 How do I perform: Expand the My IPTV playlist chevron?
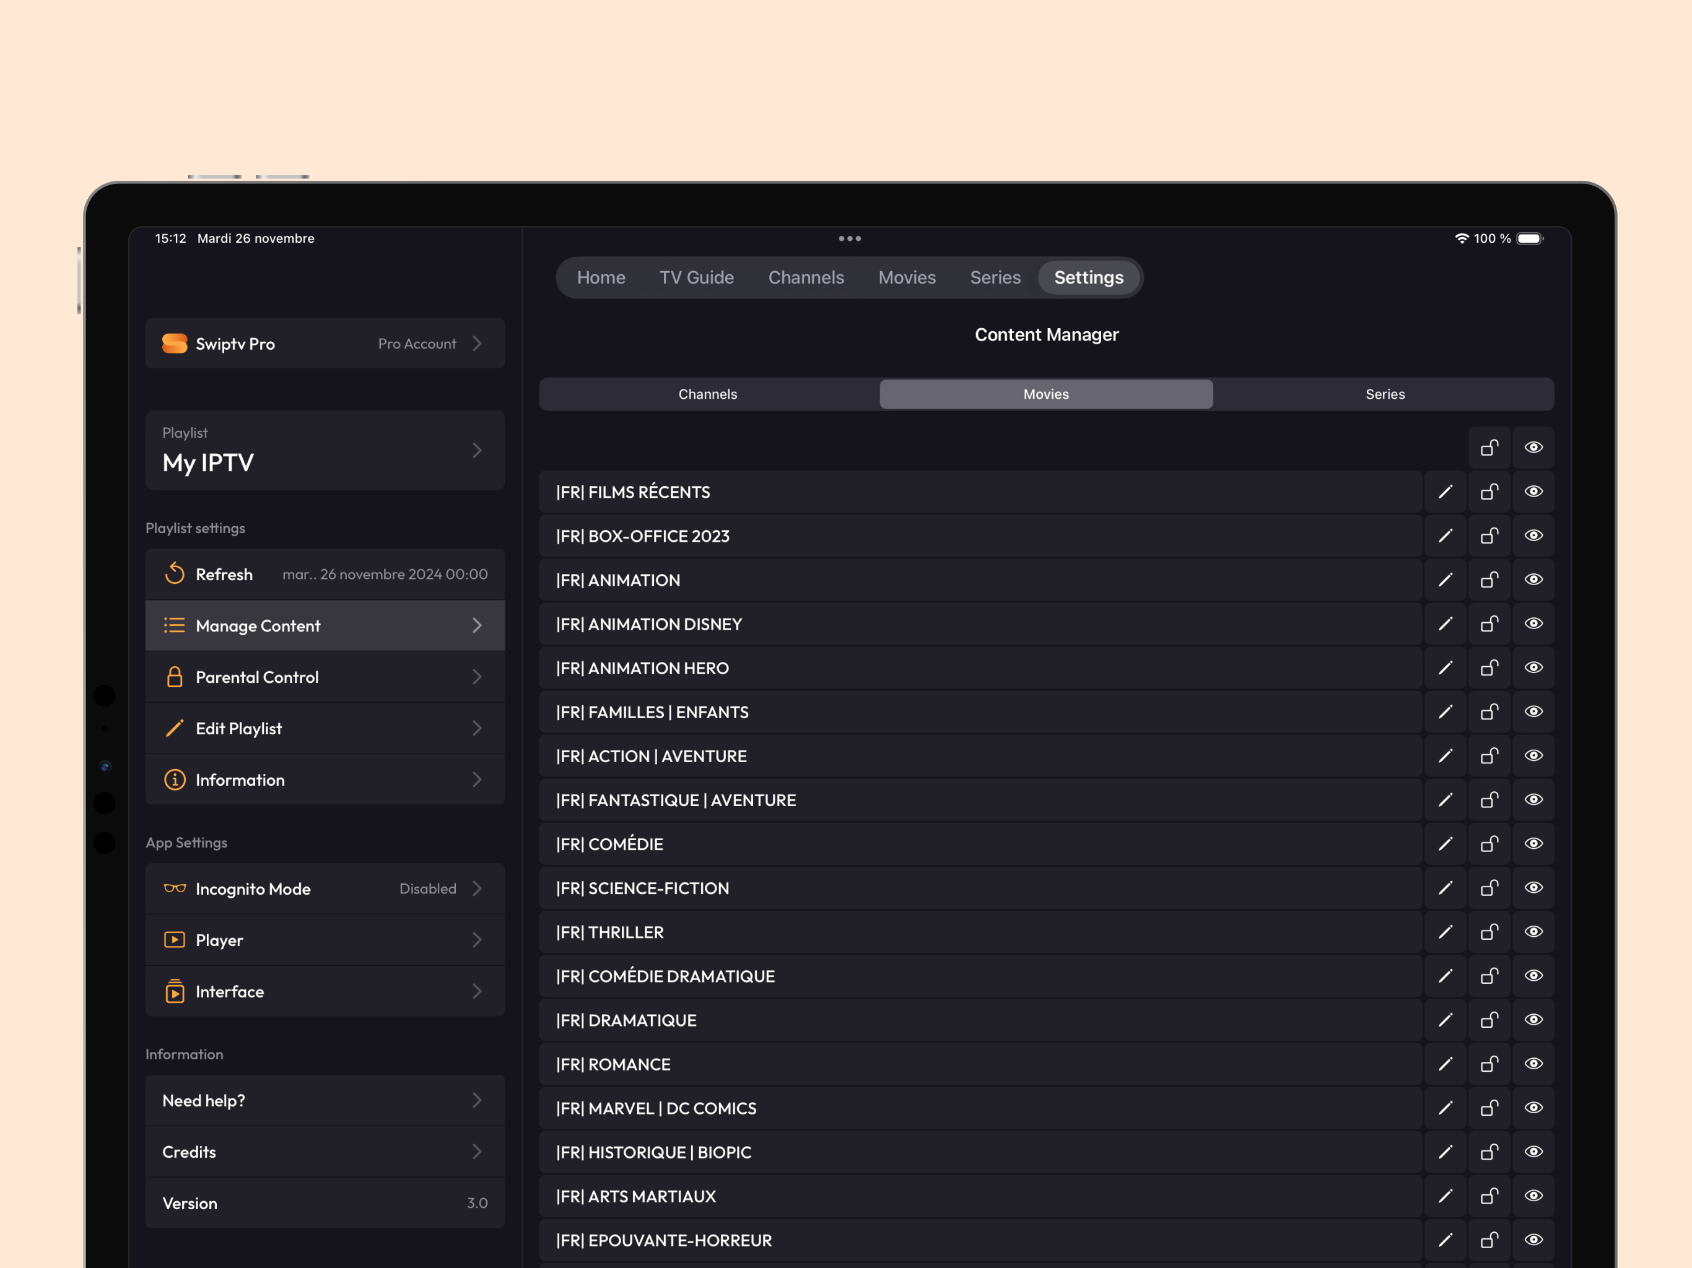coord(478,451)
